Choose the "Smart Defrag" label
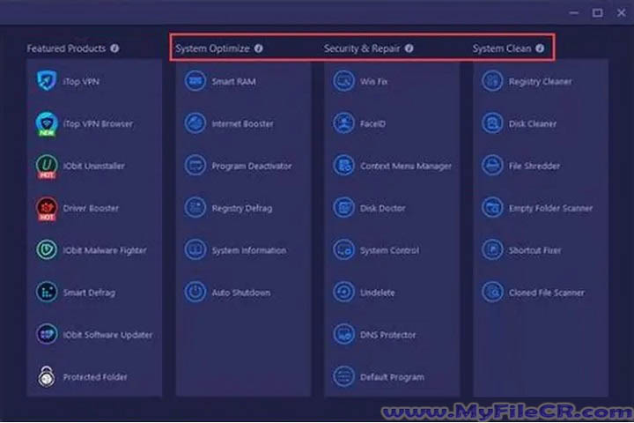 point(89,293)
